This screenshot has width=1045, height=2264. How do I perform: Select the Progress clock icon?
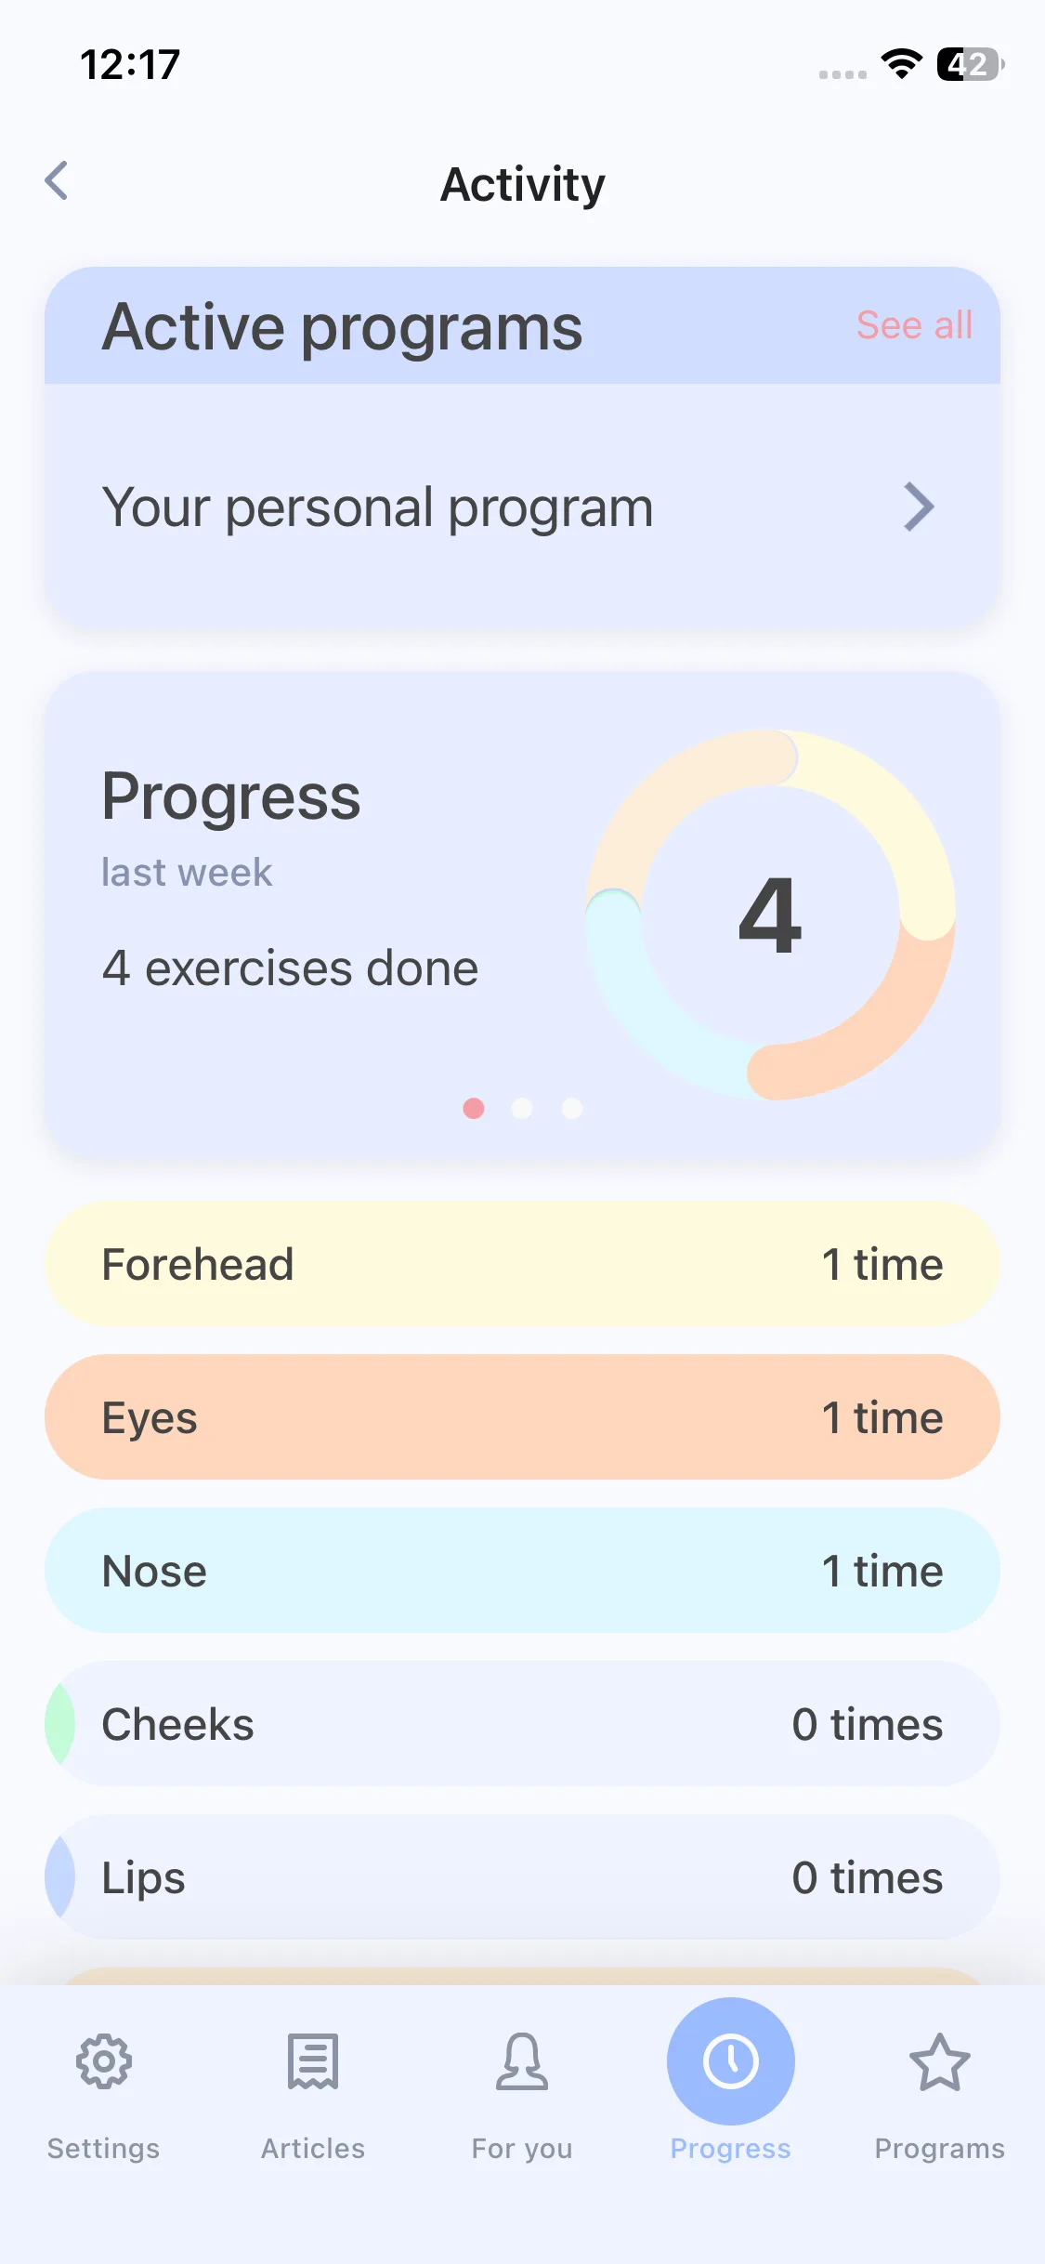[x=731, y=2061]
